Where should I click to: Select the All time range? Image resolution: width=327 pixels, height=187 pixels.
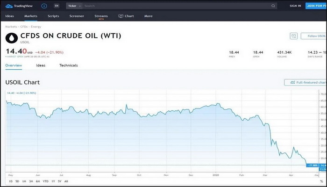pyautogui.click(x=66, y=181)
